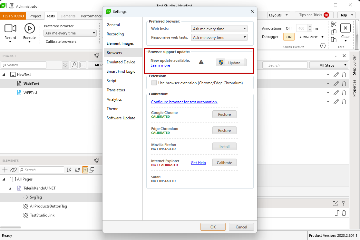Click the Clear X icon
This screenshot has width=360, height=240.
click(345, 28)
